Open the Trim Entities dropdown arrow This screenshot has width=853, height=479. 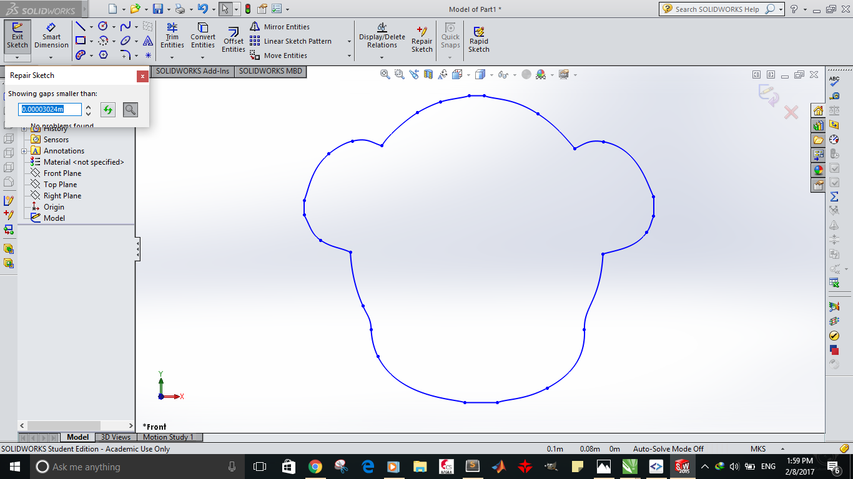pos(172,57)
